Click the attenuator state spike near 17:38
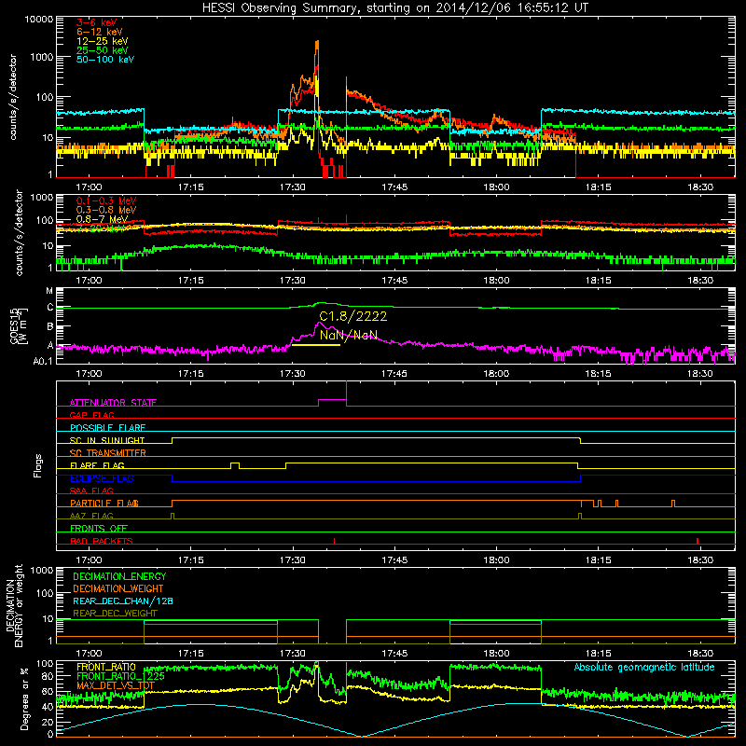The height and width of the screenshot is (746, 746). pos(346,393)
